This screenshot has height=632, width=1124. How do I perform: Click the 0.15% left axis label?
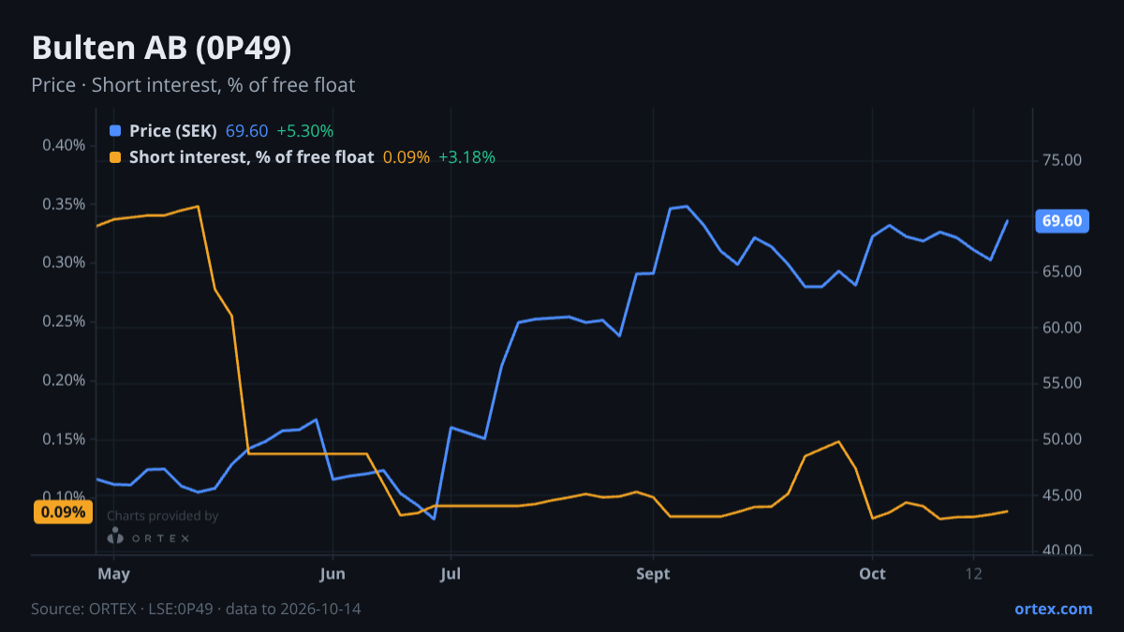click(65, 440)
